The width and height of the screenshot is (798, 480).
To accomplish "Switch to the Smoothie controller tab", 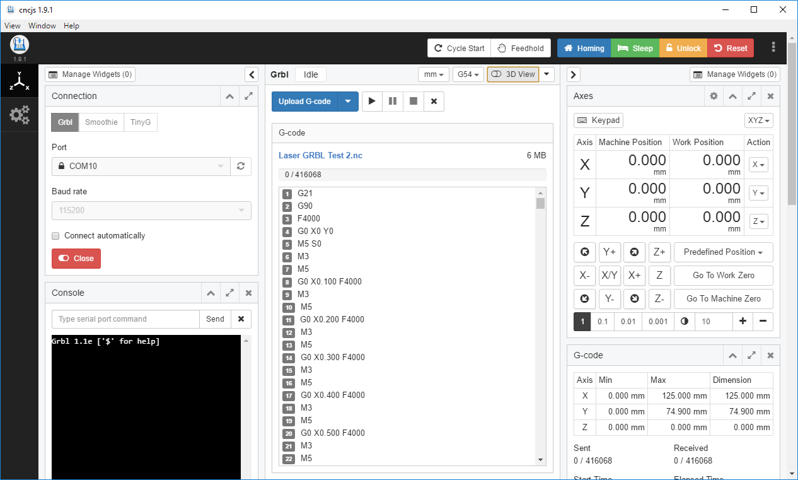I will (x=101, y=122).
